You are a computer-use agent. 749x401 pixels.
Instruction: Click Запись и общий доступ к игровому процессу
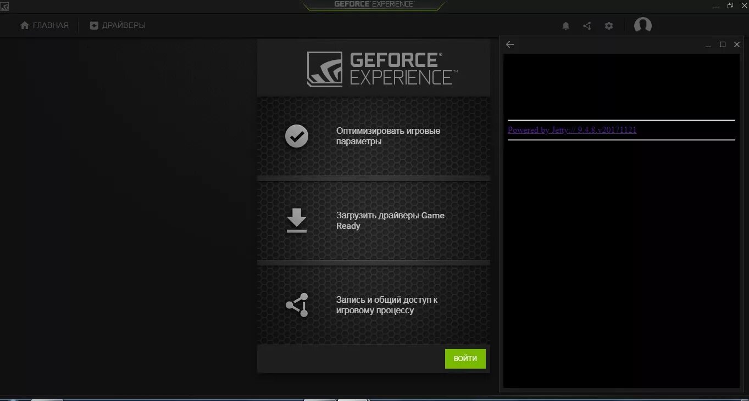373,305
